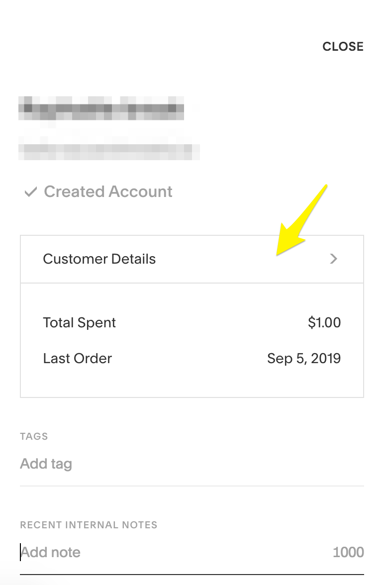Click the TAGS section heading
This screenshot has height=585, width=384.
tap(34, 436)
